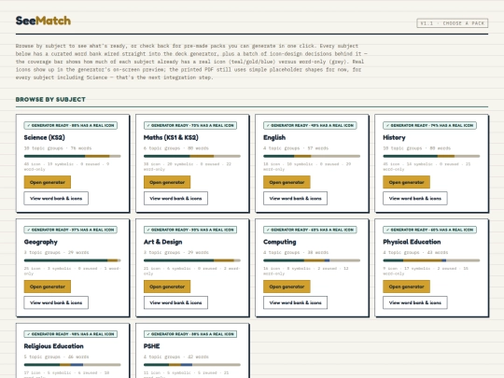Click the Science (KS2) coverage bar
Viewport: 504px width, 378px height.
[x=72, y=156]
